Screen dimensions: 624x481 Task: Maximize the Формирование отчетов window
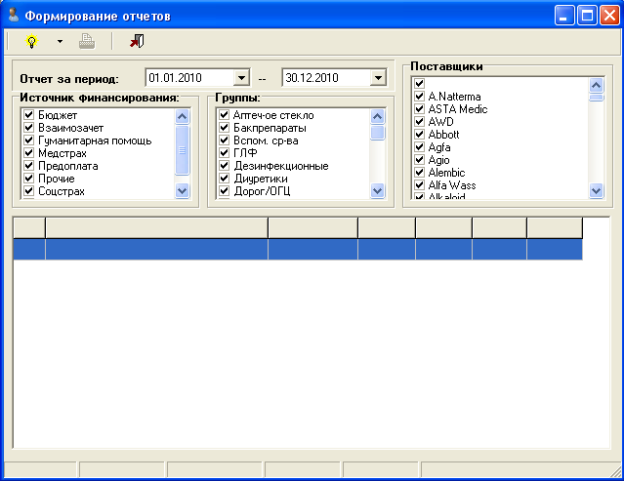(588, 15)
